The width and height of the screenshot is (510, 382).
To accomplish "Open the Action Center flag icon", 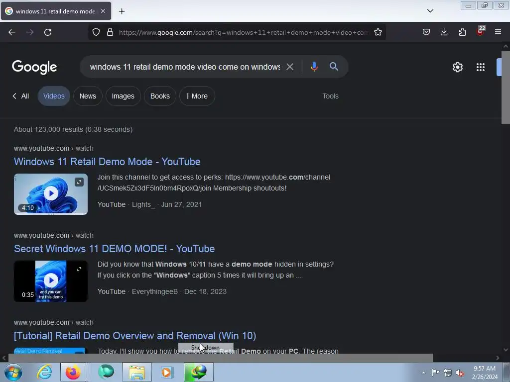I will [435, 373].
